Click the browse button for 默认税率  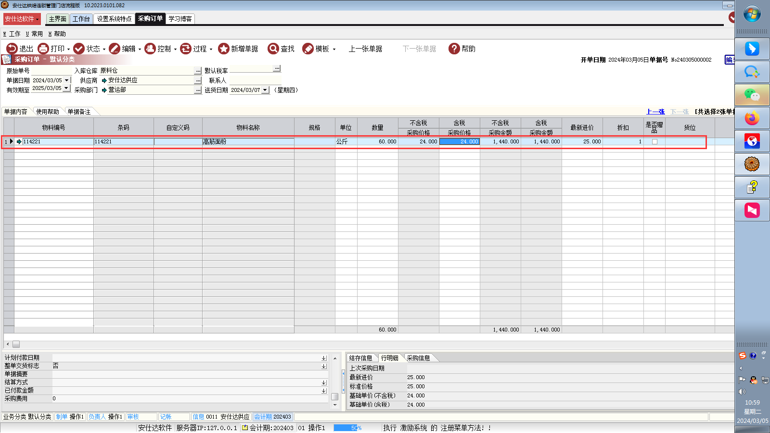pyautogui.click(x=277, y=68)
